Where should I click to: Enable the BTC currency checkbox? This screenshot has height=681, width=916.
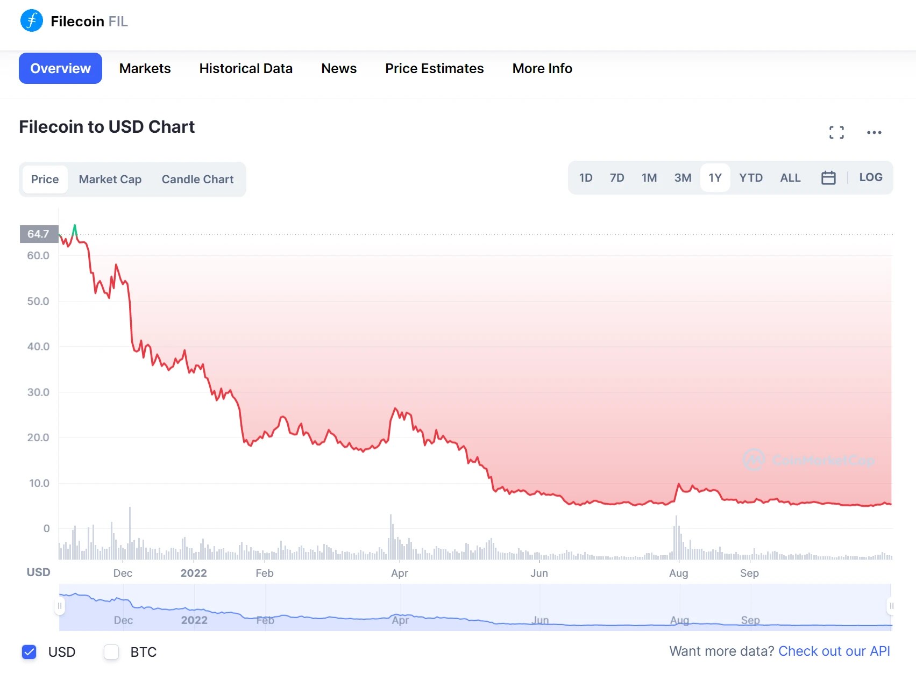click(111, 652)
